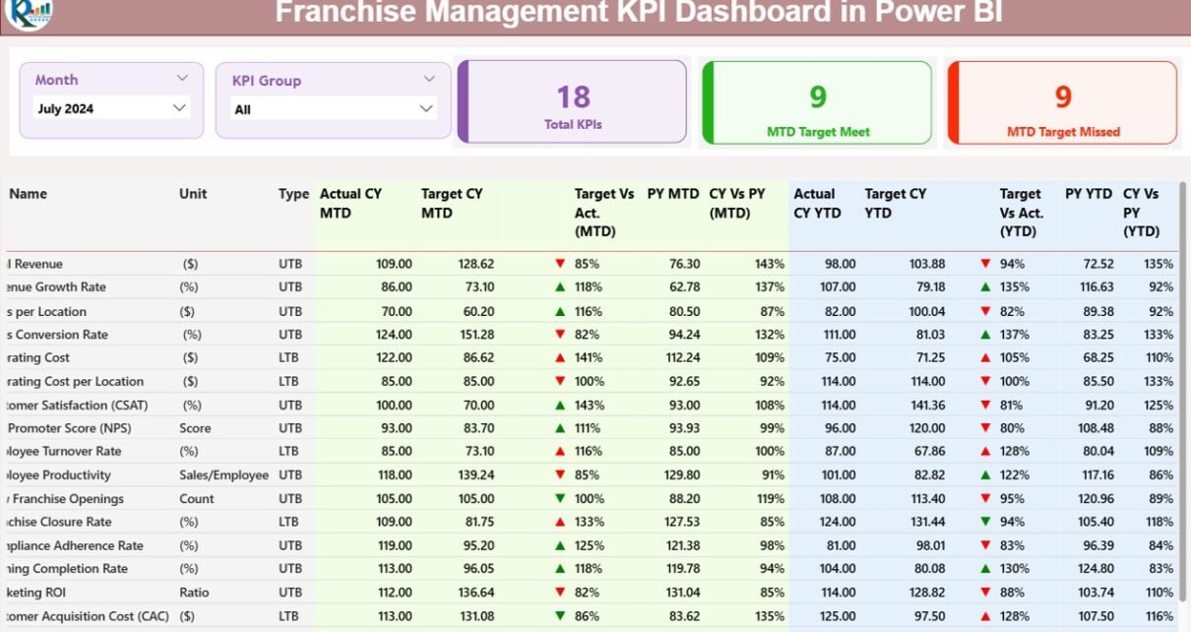Viewport: 1191px width, 632px height.
Task: Open the KPI Group 'All' dropdown
Action: [x=334, y=109]
